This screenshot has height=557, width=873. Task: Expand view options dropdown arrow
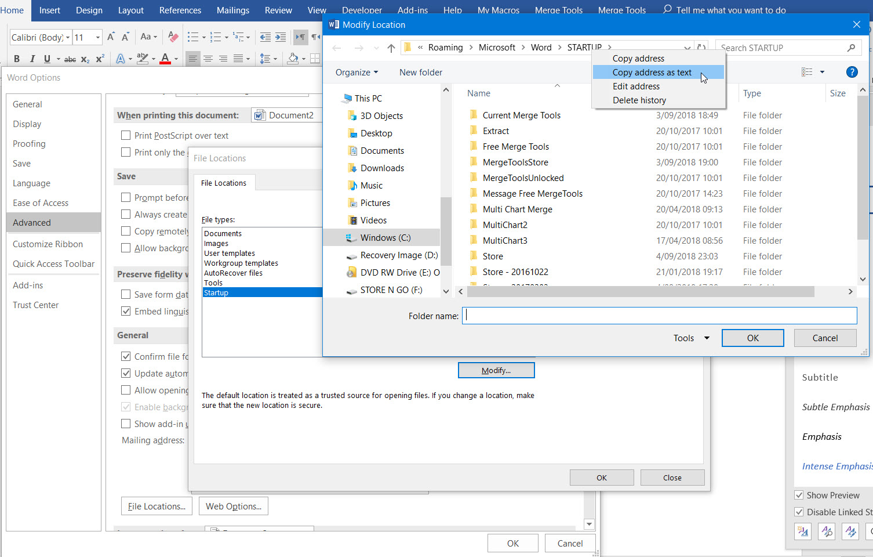click(822, 72)
